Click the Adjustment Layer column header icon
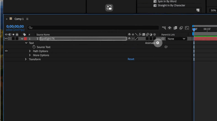 151,35
